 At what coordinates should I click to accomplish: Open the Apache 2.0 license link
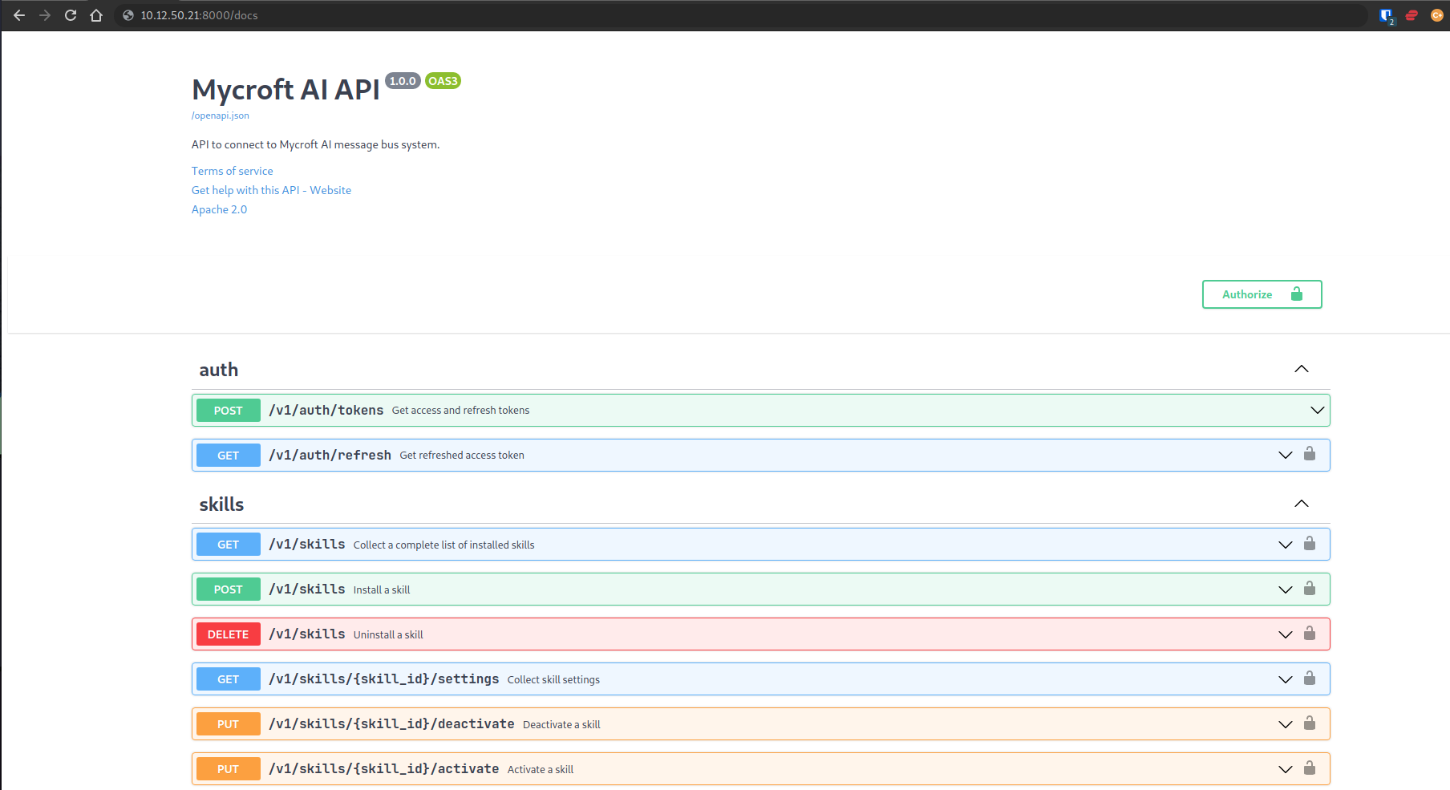(x=219, y=209)
